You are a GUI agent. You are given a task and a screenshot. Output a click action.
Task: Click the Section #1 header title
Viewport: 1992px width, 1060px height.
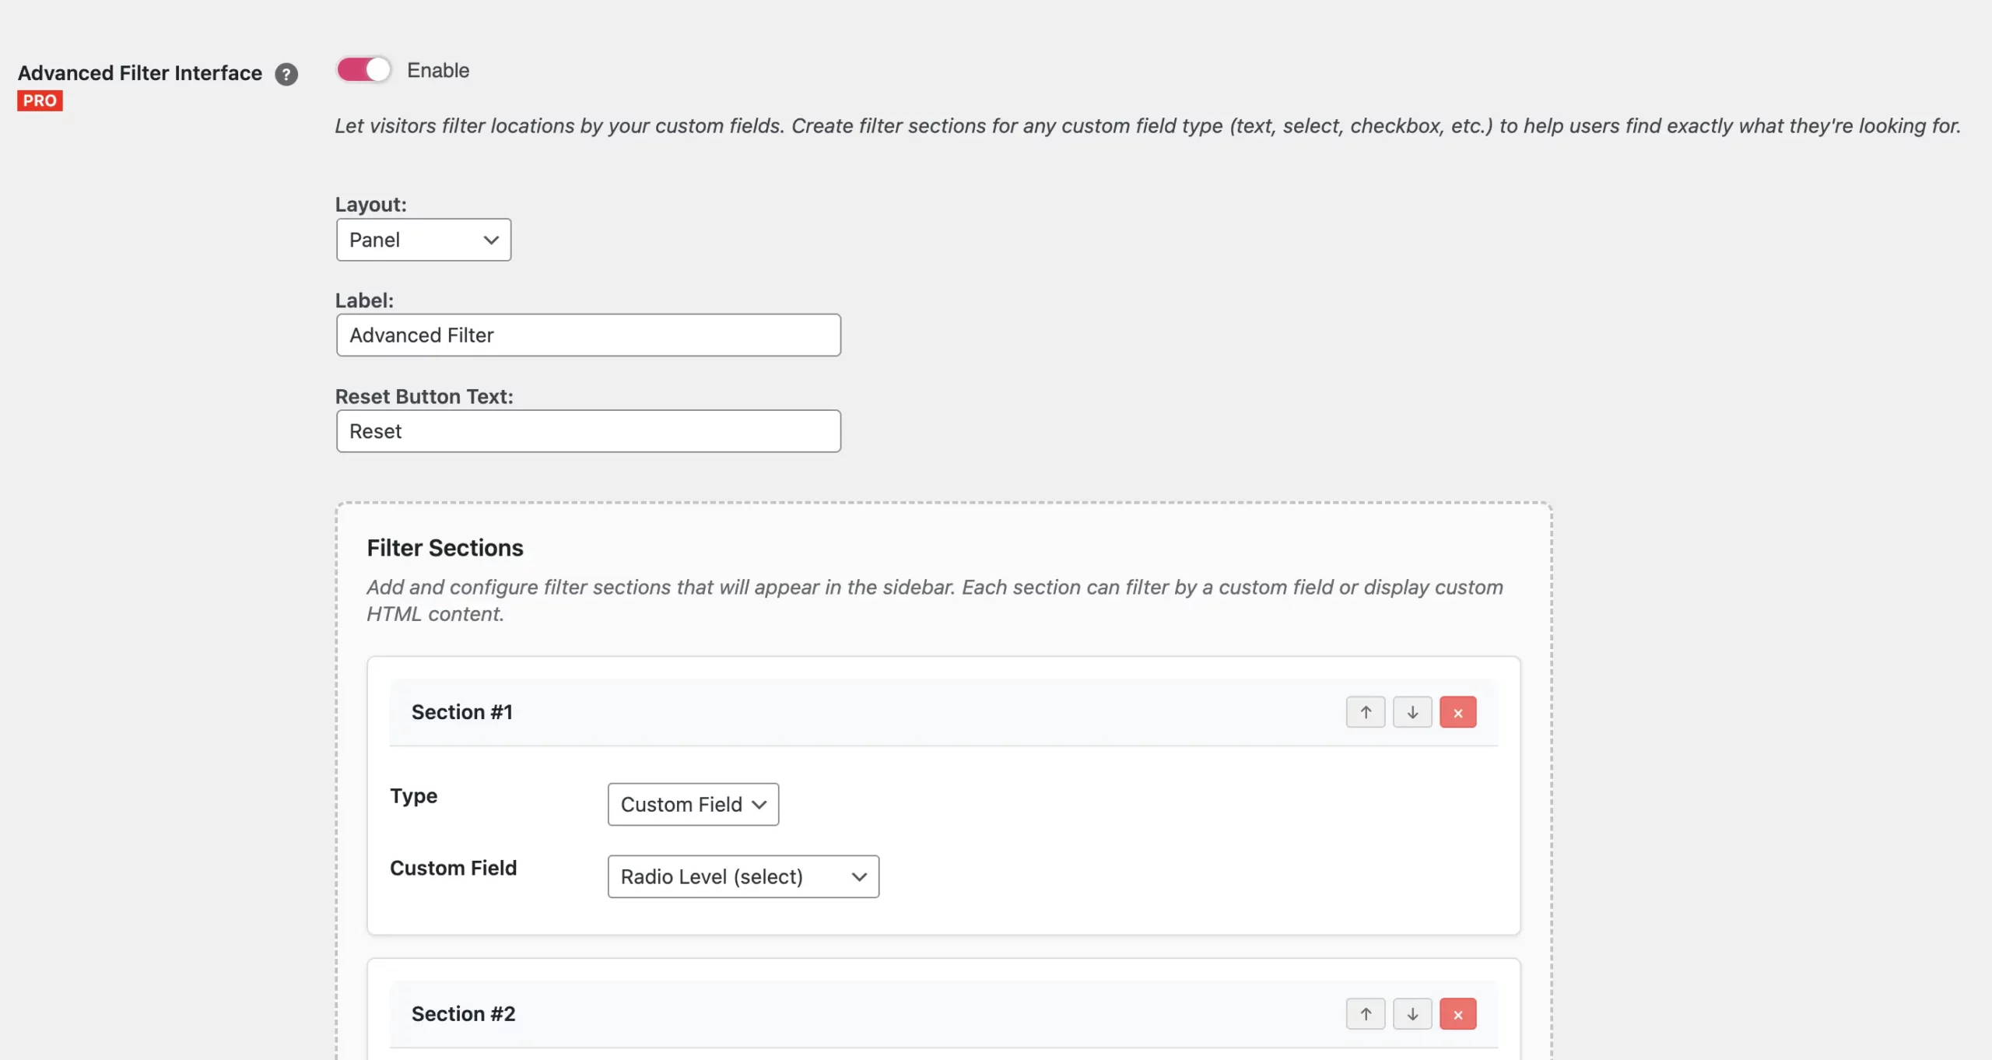coord(461,712)
